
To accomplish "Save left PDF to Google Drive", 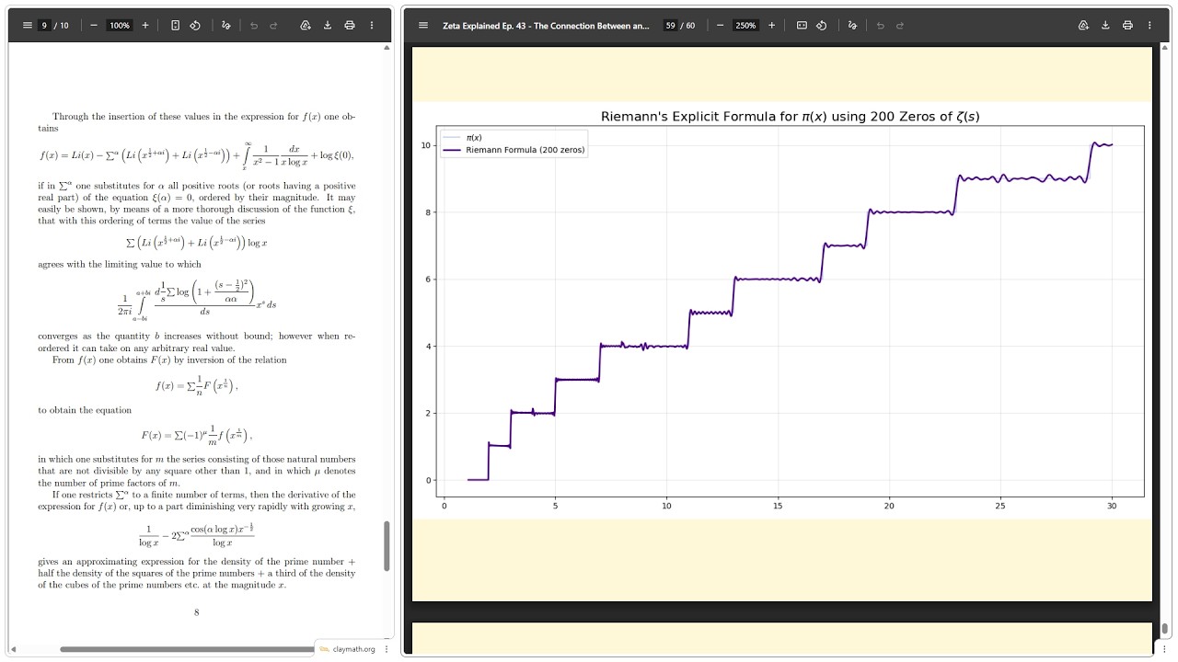I will coord(306,25).
